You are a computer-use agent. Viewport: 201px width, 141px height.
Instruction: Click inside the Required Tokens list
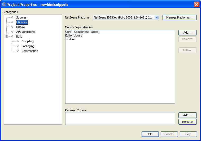coord(120,119)
